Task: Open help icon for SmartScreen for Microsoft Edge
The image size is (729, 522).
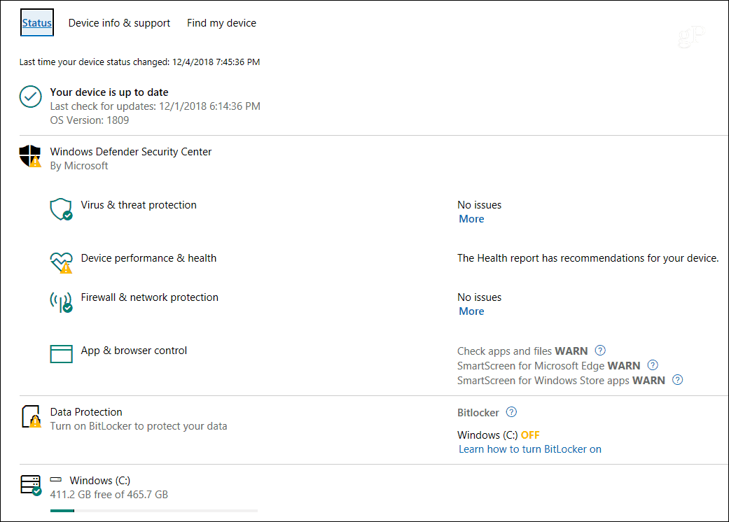Action: (x=653, y=365)
